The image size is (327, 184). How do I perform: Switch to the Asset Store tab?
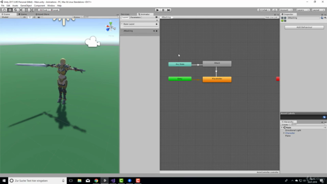tap(42, 14)
